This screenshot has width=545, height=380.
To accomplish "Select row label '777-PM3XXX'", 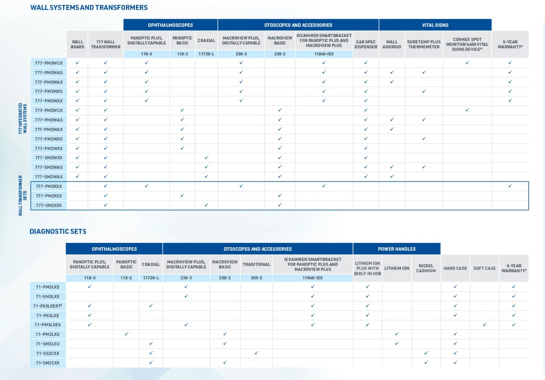I will click(x=49, y=186).
